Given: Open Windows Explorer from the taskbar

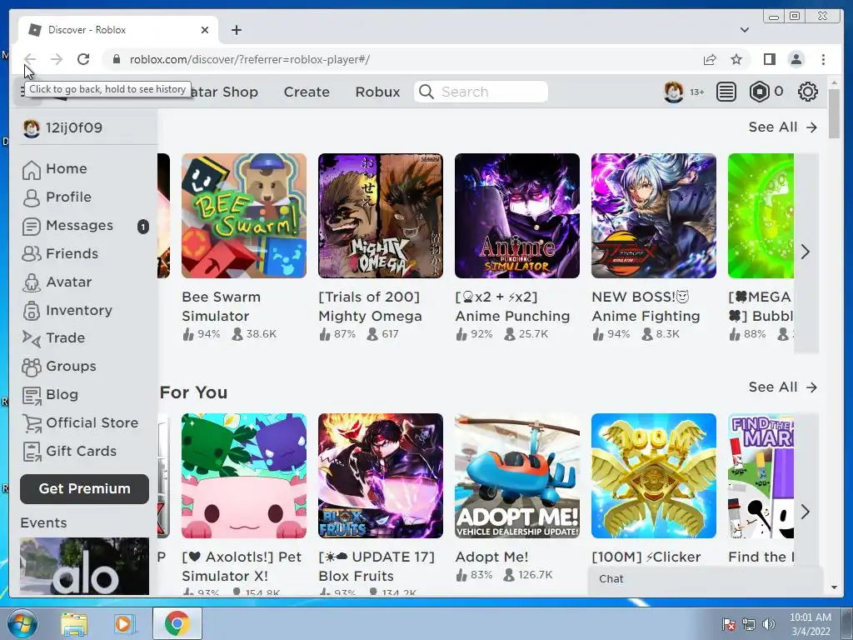Looking at the screenshot, I should (74, 623).
